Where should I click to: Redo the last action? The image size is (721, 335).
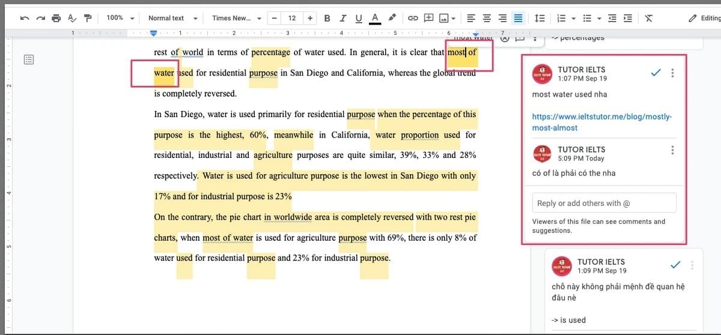point(41,18)
